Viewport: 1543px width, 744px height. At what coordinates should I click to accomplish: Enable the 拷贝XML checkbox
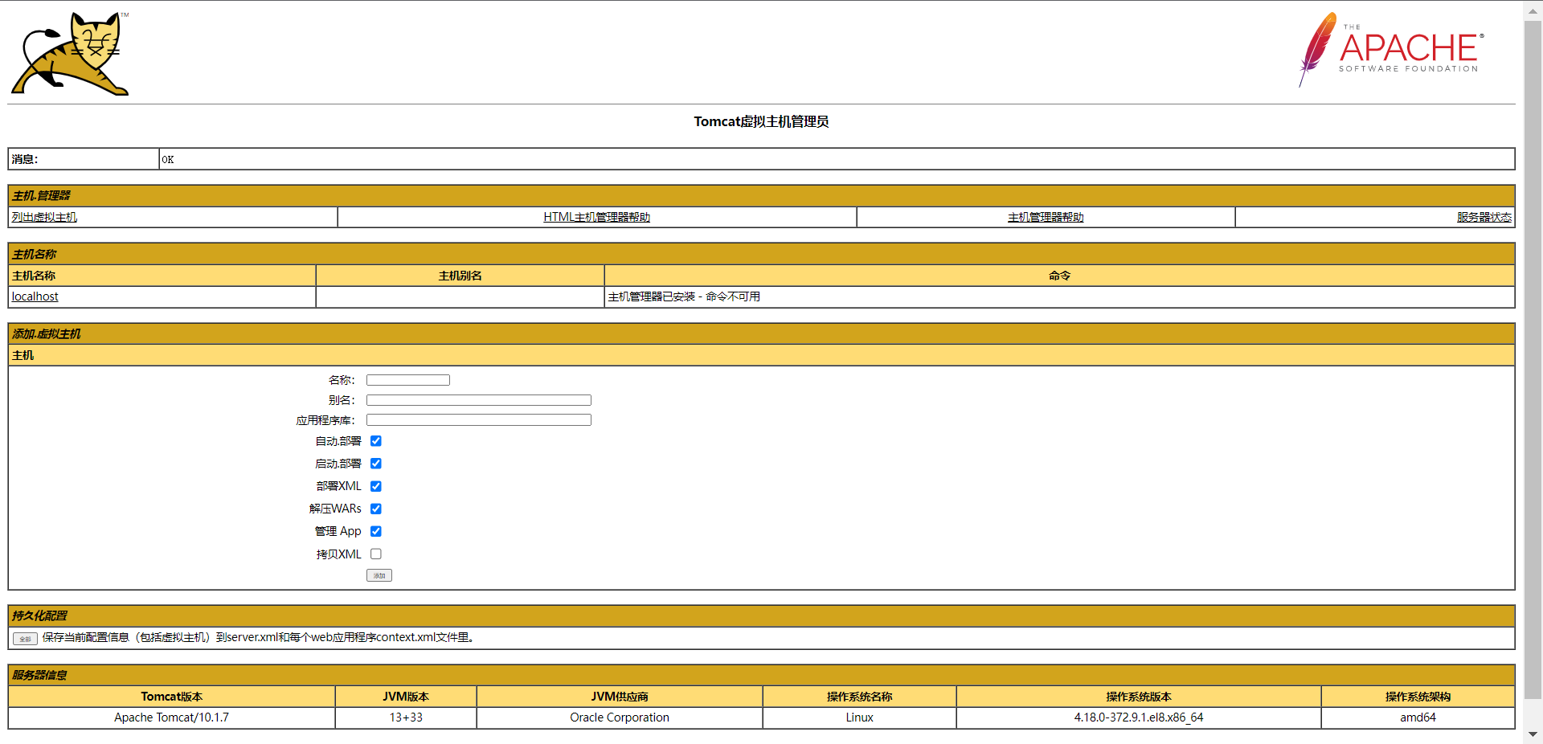pyautogui.click(x=375, y=554)
